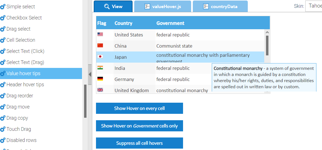Screen dimensions: 322x150
Task: Click Show Hover on Government cells only
Action: [x=140, y=126]
